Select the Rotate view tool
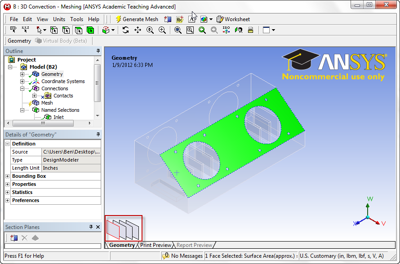The height and width of the screenshot is (264, 400). point(125,30)
